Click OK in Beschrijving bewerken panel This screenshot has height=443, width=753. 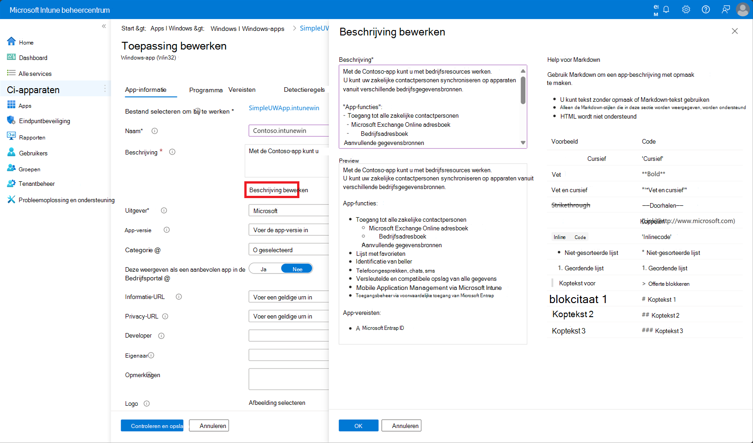(359, 426)
